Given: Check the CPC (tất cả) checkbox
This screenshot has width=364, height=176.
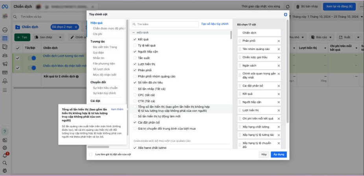Looking at the screenshot, I should pos(135,95).
